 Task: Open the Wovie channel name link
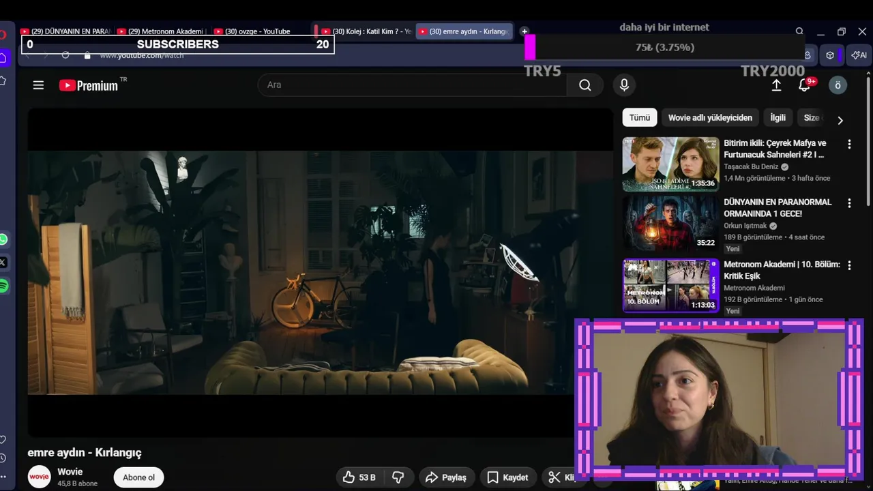pyautogui.click(x=70, y=471)
